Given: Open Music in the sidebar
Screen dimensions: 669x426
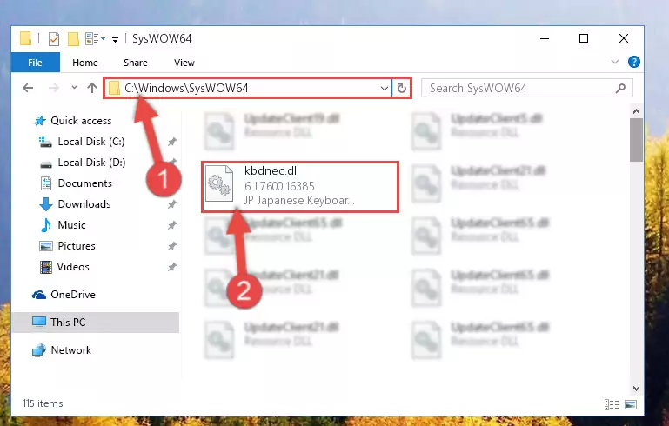Looking at the screenshot, I should click(71, 225).
